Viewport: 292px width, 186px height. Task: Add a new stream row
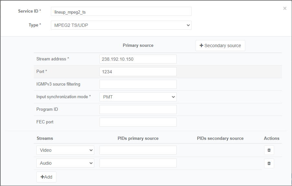(x=46, y=177)
